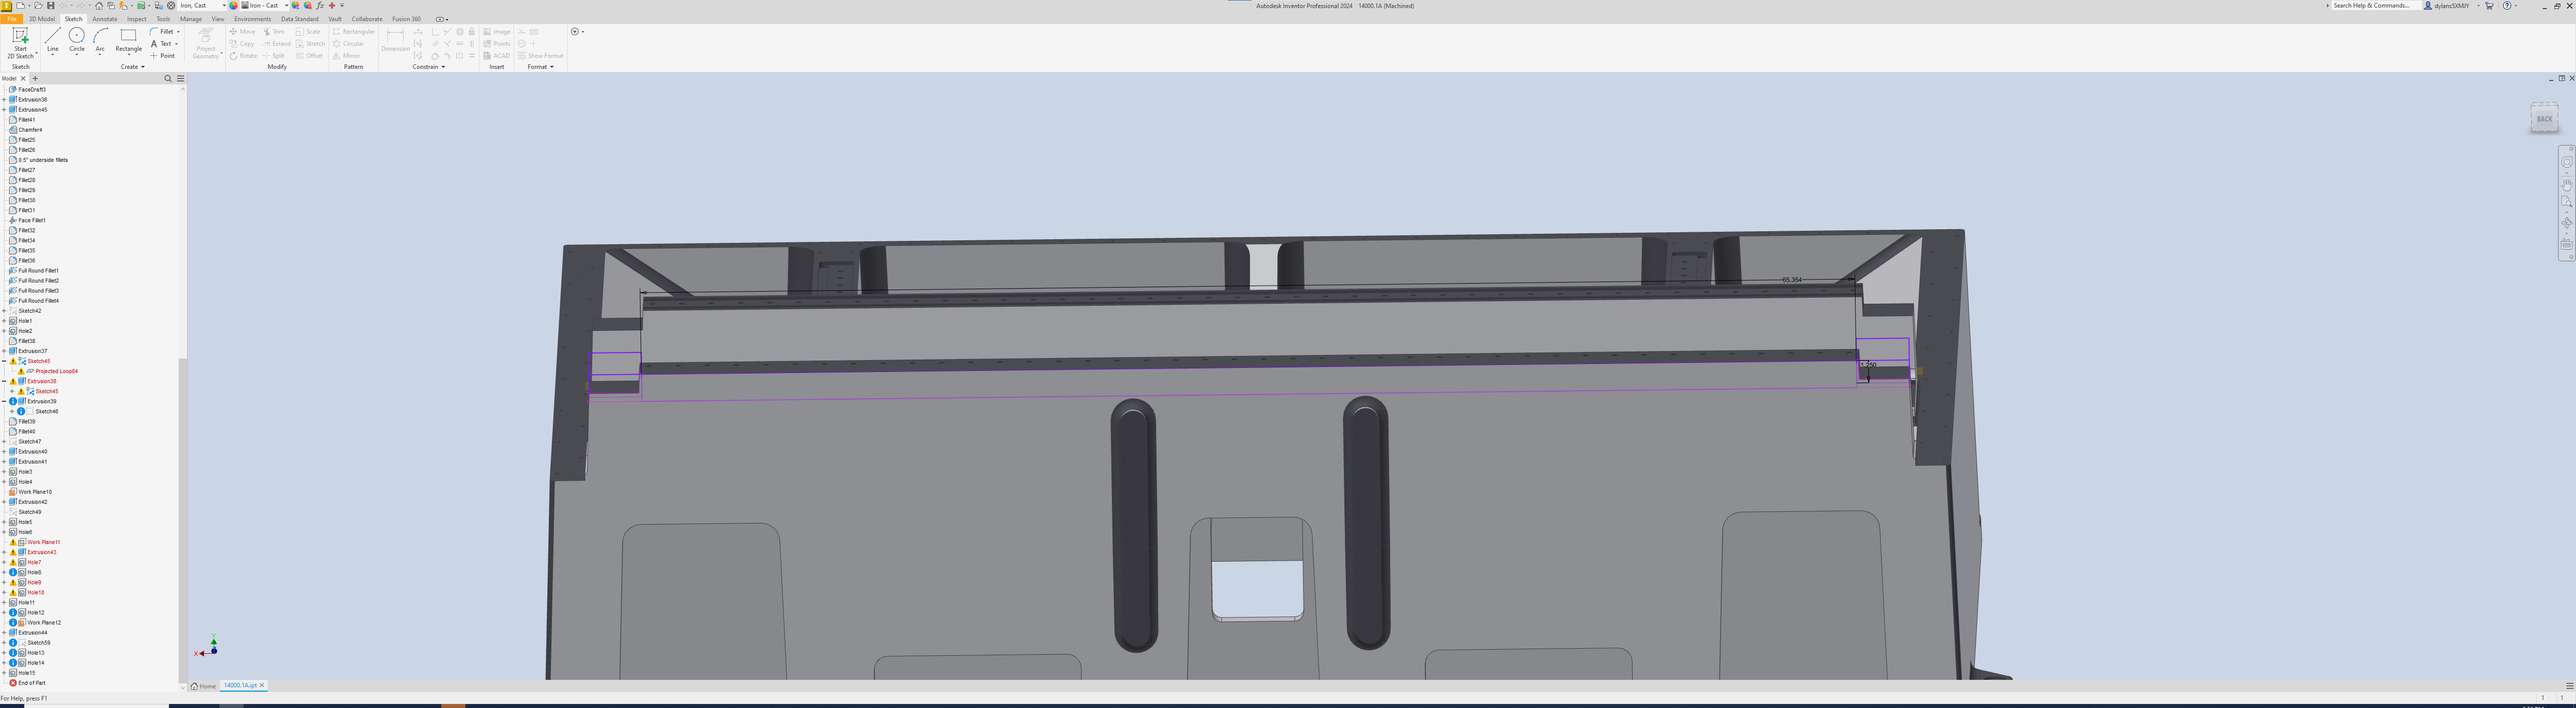Expand the Hole1 feature node
This screenshot has width=2576, height=708.
[x=4, y=321]
